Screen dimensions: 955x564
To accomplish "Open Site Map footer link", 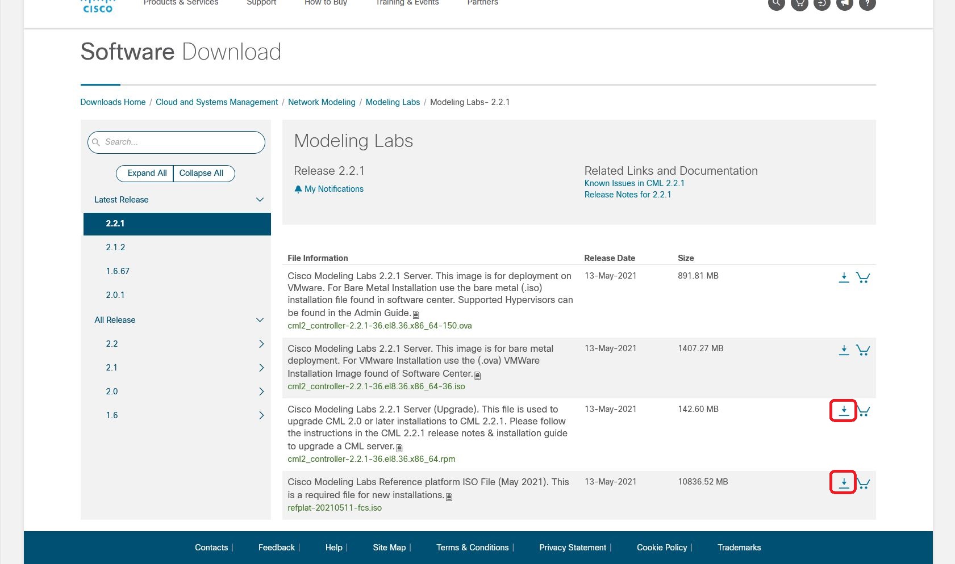I will pyautogui.click(x=389, y=548).
